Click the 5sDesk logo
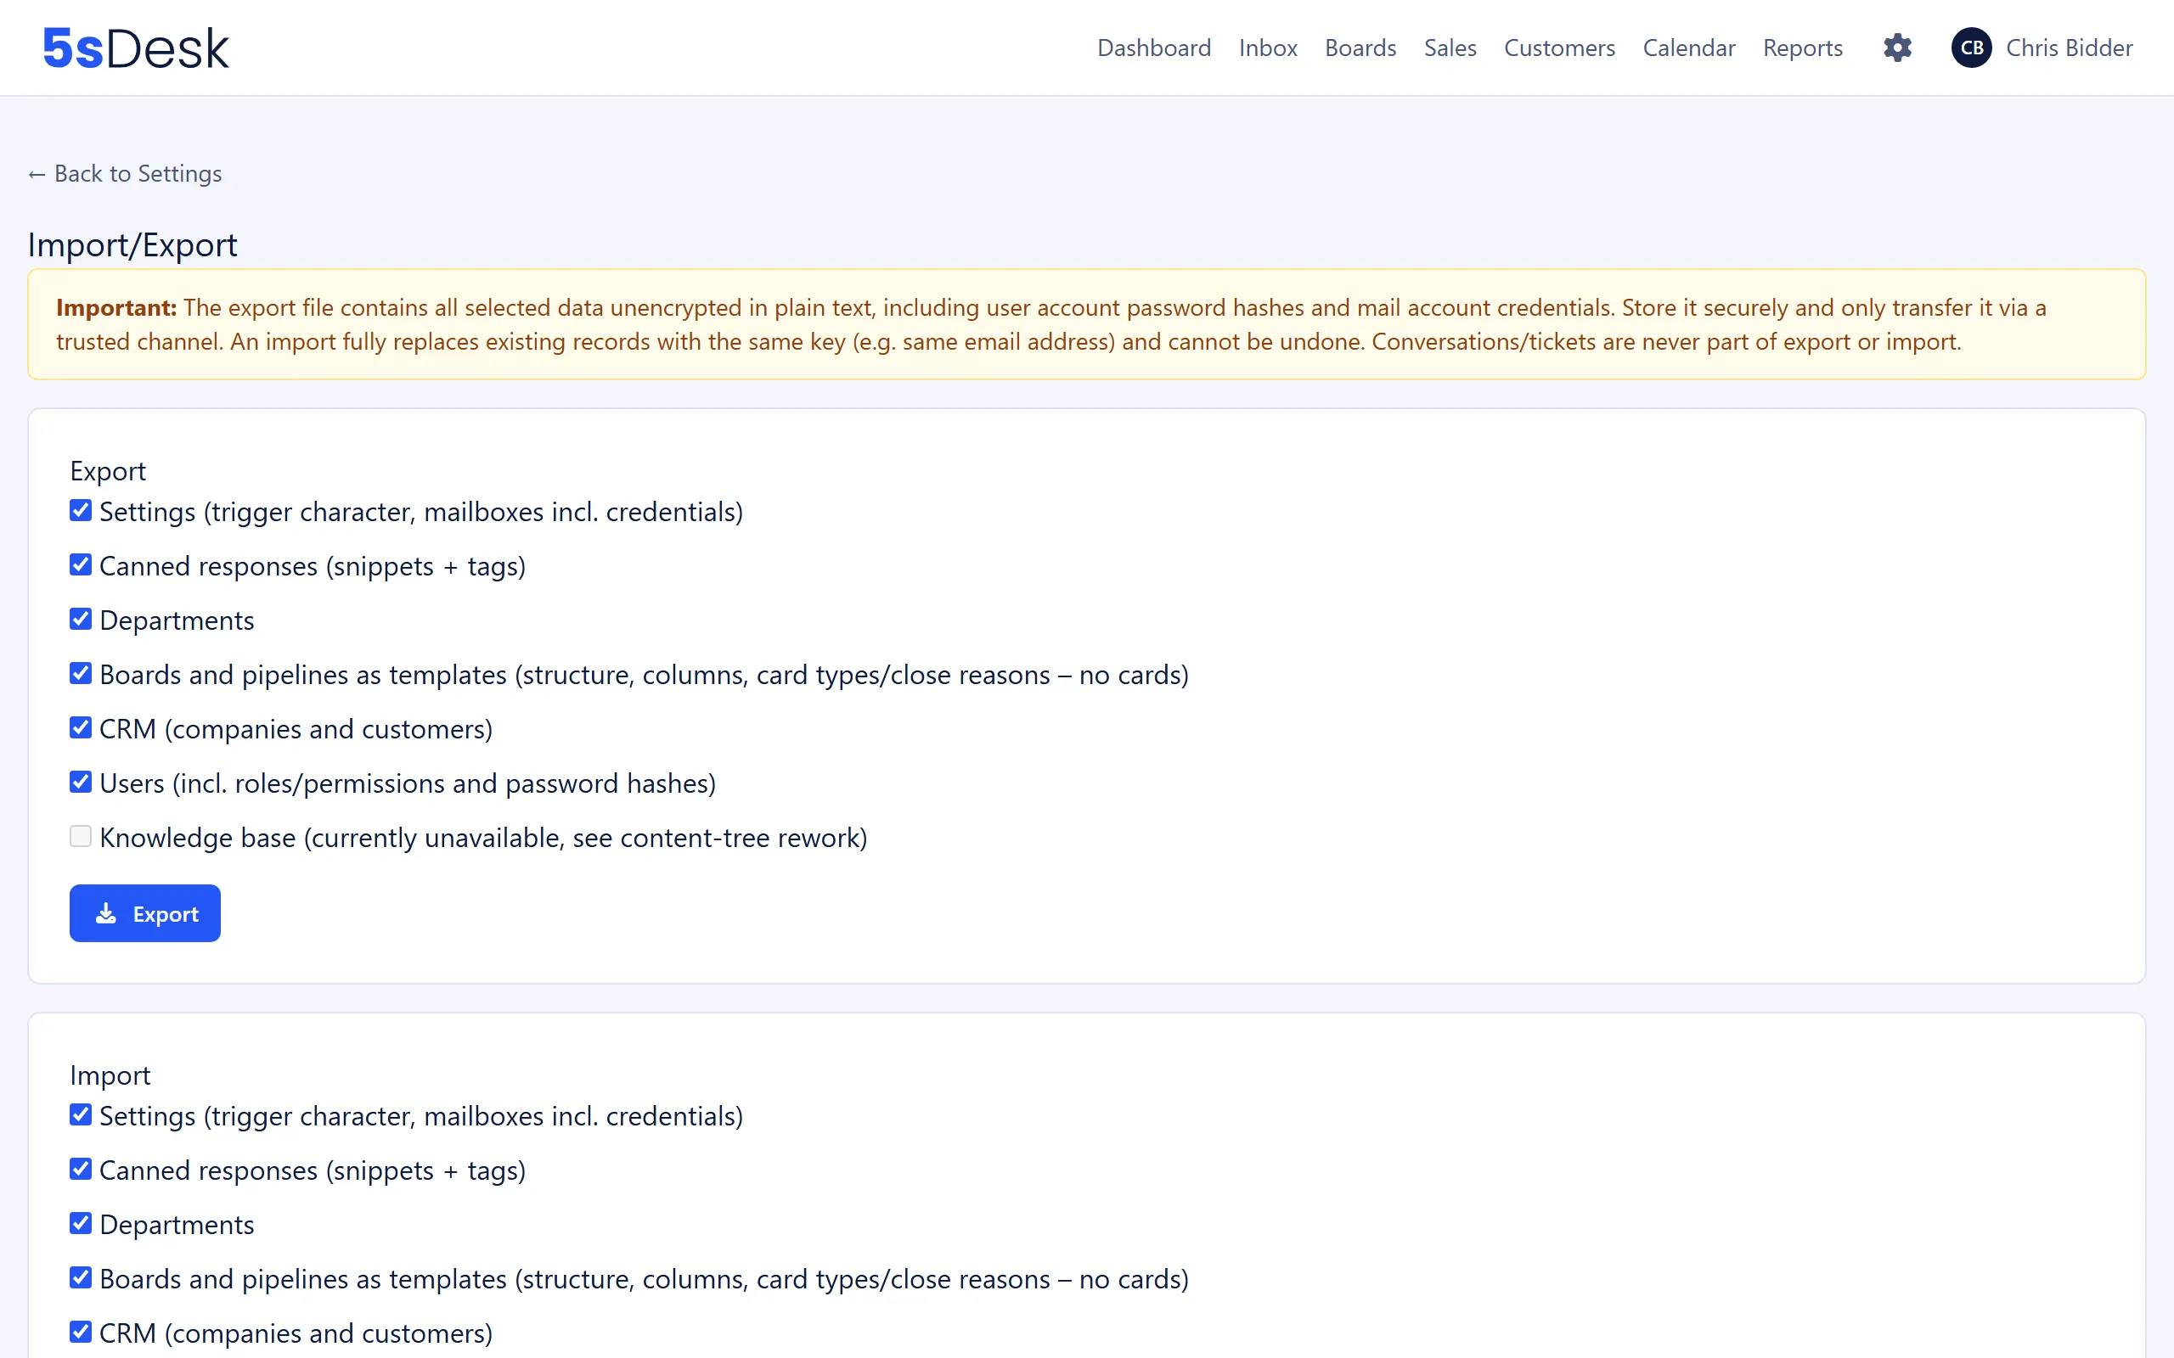This screenshot has width=2174, height=1358. [136, 48]
